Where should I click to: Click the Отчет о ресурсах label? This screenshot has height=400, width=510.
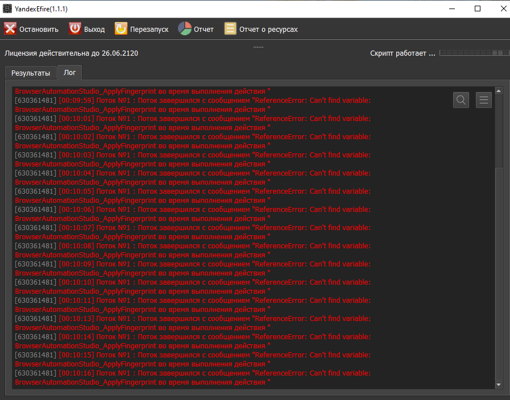coord(268,29)
